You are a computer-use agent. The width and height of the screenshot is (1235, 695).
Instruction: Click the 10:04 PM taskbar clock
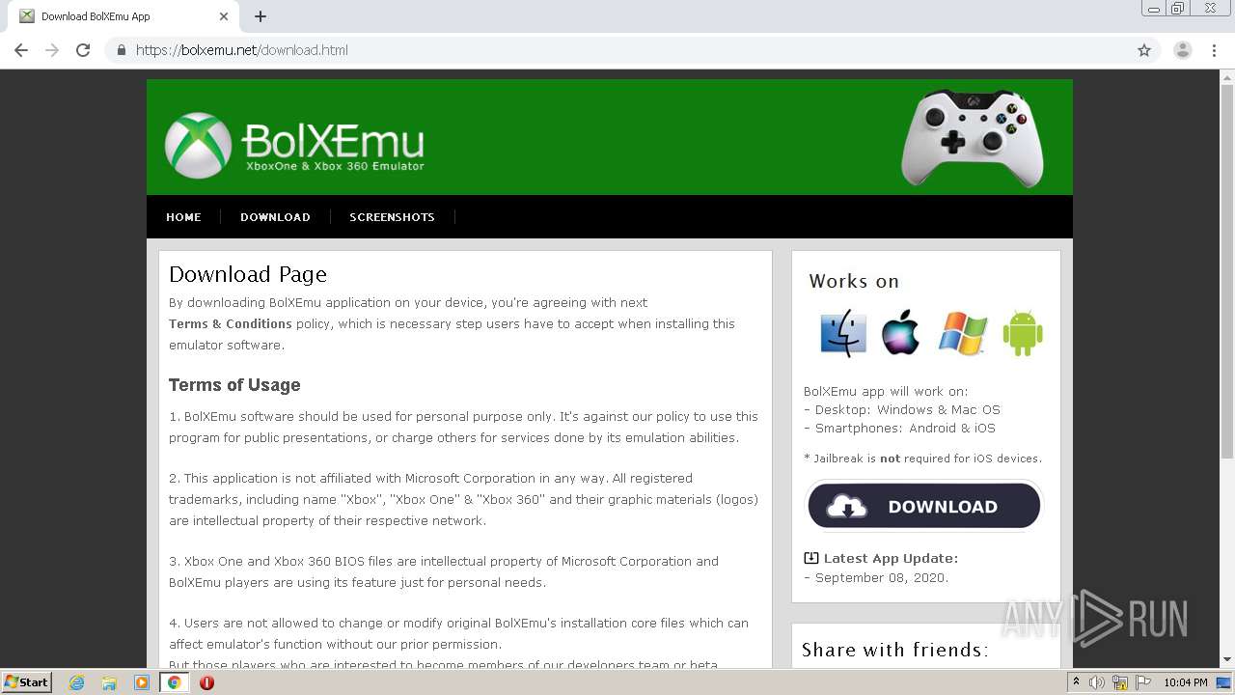pyautogui.click(x=1185, y=682)
